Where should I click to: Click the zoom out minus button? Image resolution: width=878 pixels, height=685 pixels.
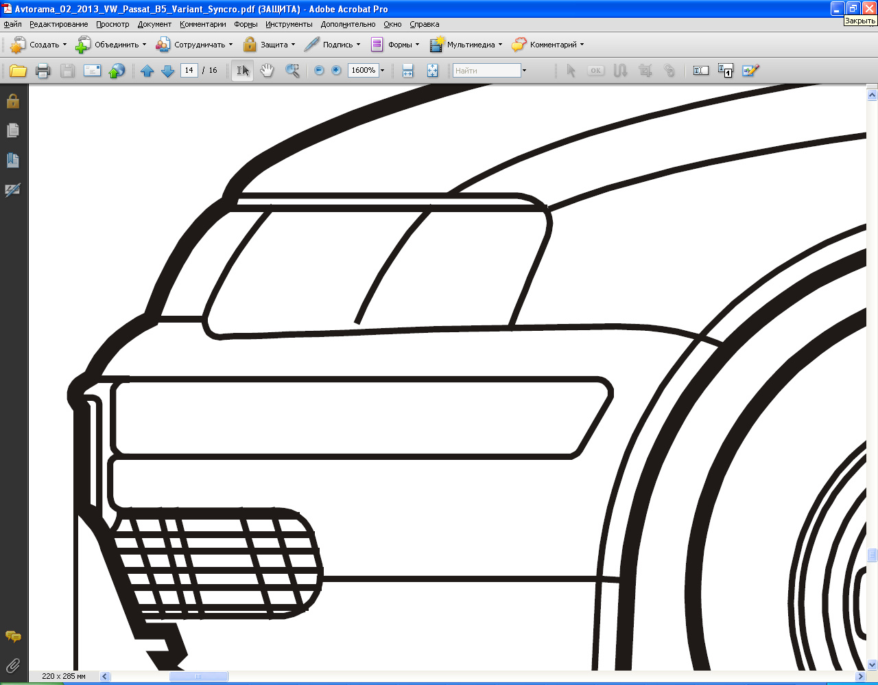pos(319,70)
